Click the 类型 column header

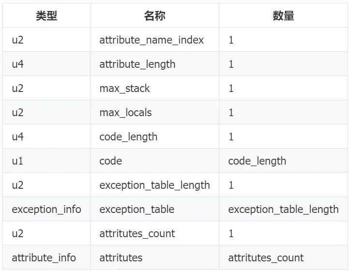tap(46, 15)
